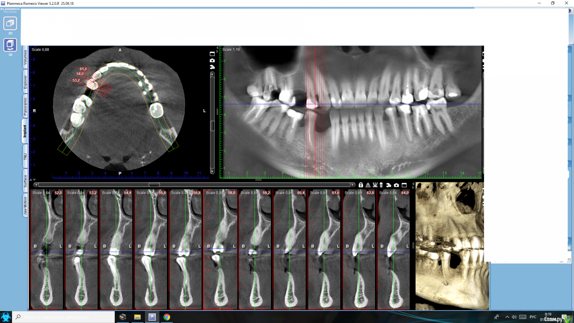Select the Jaw Motion tab
This screenshot has width=574, height=323.
coord(25,206)
